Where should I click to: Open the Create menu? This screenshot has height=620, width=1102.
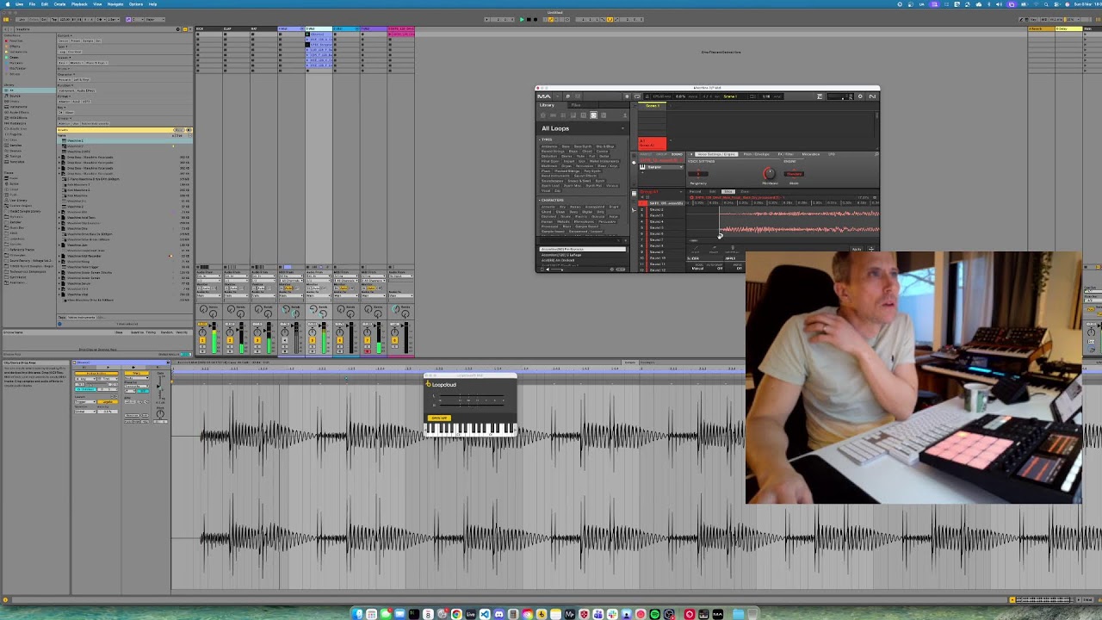pyautogui.click(x=59, y=4)
